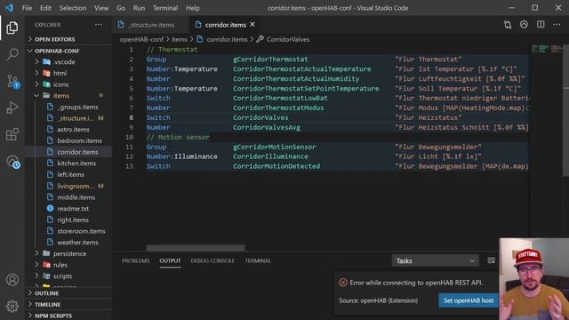569x320 pixels.
Task: Click the VS Code logo icon
Action: pos(9,8)
